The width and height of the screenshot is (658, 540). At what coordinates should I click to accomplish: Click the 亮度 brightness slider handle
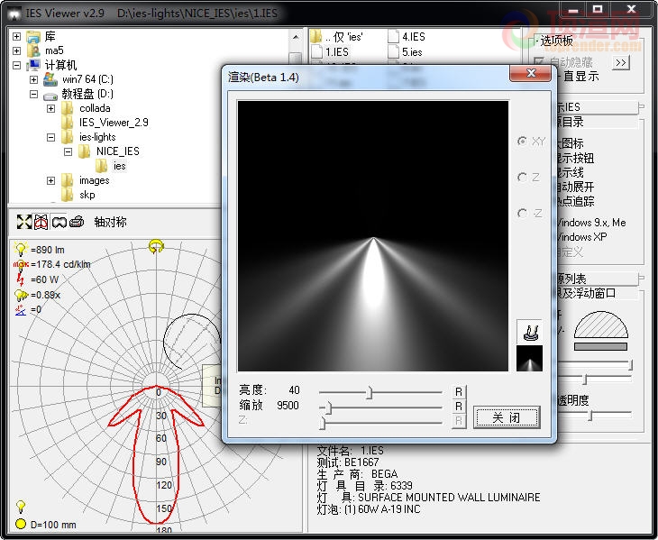370,392
